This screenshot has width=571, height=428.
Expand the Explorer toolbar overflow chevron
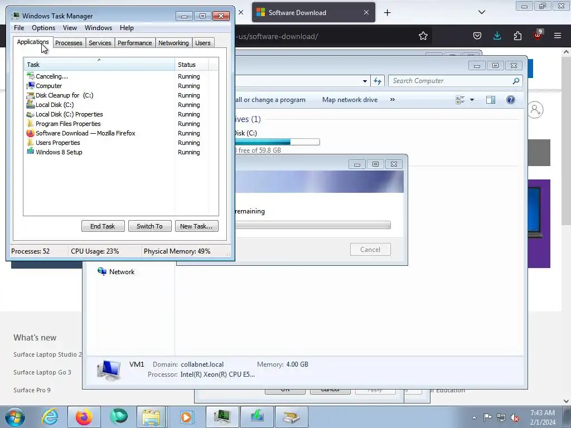pyautogui.click(x=392, y=99)
